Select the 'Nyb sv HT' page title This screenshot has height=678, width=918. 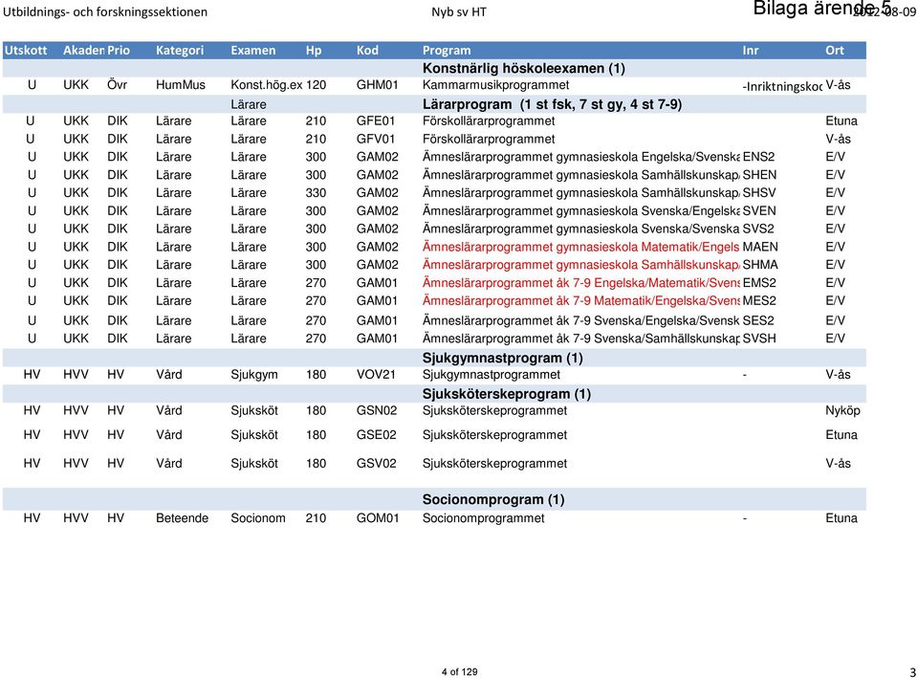[459, 11]
